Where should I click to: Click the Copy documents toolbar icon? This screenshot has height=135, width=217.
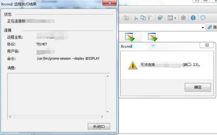143,18
